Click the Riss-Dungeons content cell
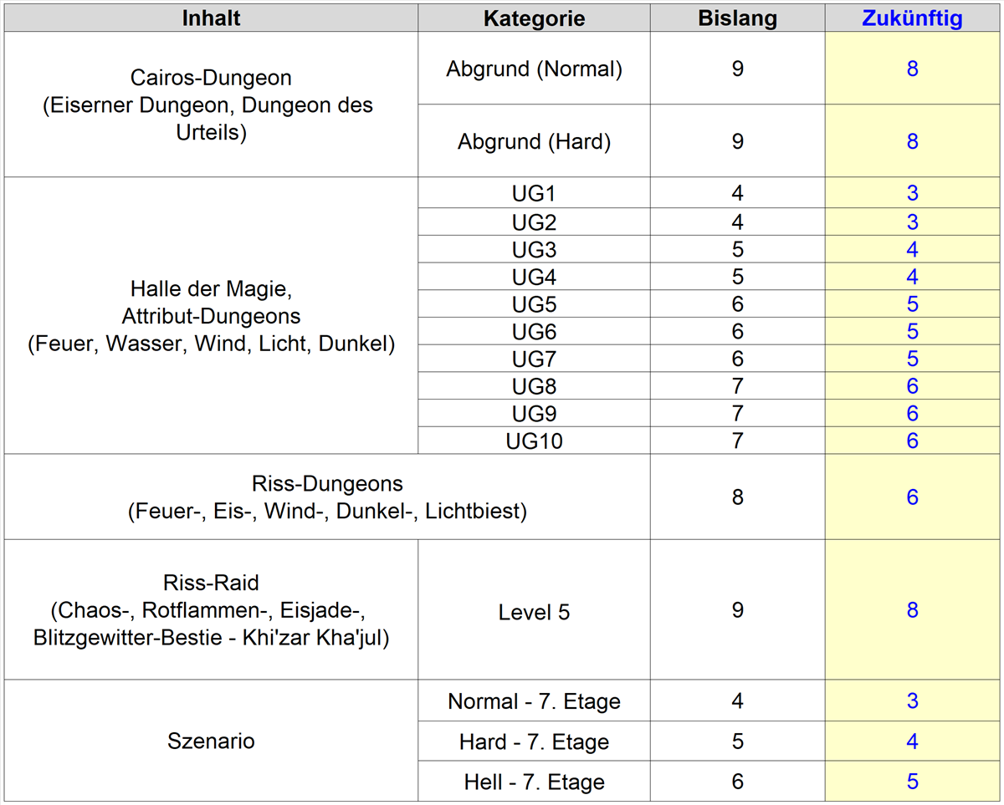This screenshot has height=805, width=1004. click(327, 497)
